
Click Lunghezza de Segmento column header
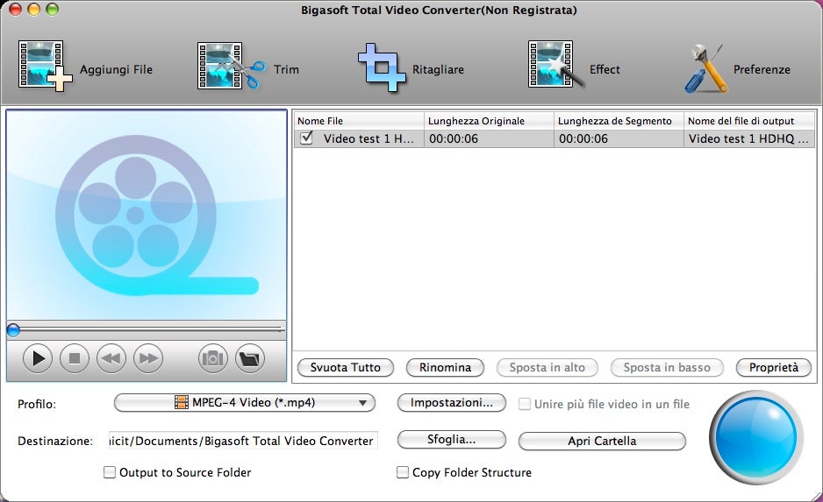point(619,121)
